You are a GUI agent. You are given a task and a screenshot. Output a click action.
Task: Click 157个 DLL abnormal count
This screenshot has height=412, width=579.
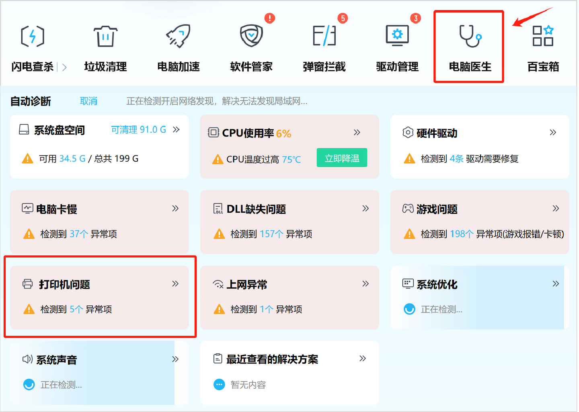tap(271, 234)
